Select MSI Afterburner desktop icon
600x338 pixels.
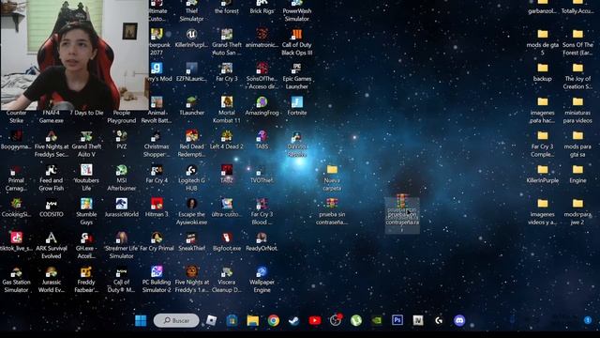click(122, 177)
